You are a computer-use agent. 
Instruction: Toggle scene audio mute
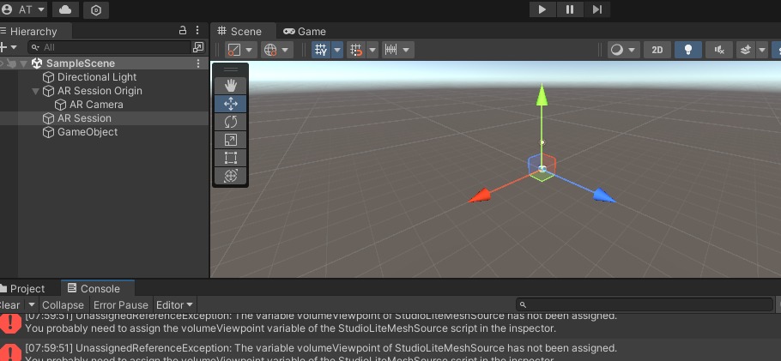click(x=718, y=50)
